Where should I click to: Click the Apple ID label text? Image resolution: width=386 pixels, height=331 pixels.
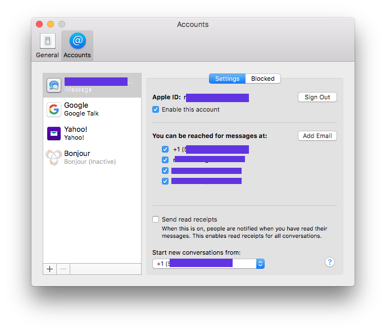(166, 97)
